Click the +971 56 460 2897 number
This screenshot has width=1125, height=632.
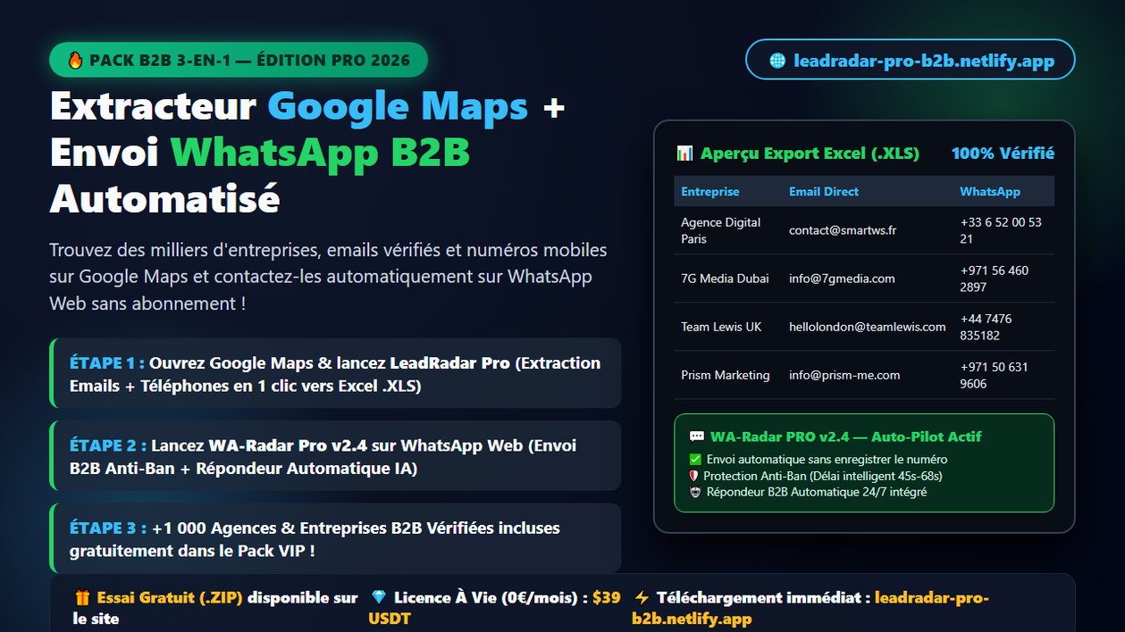tap(995, 279)
